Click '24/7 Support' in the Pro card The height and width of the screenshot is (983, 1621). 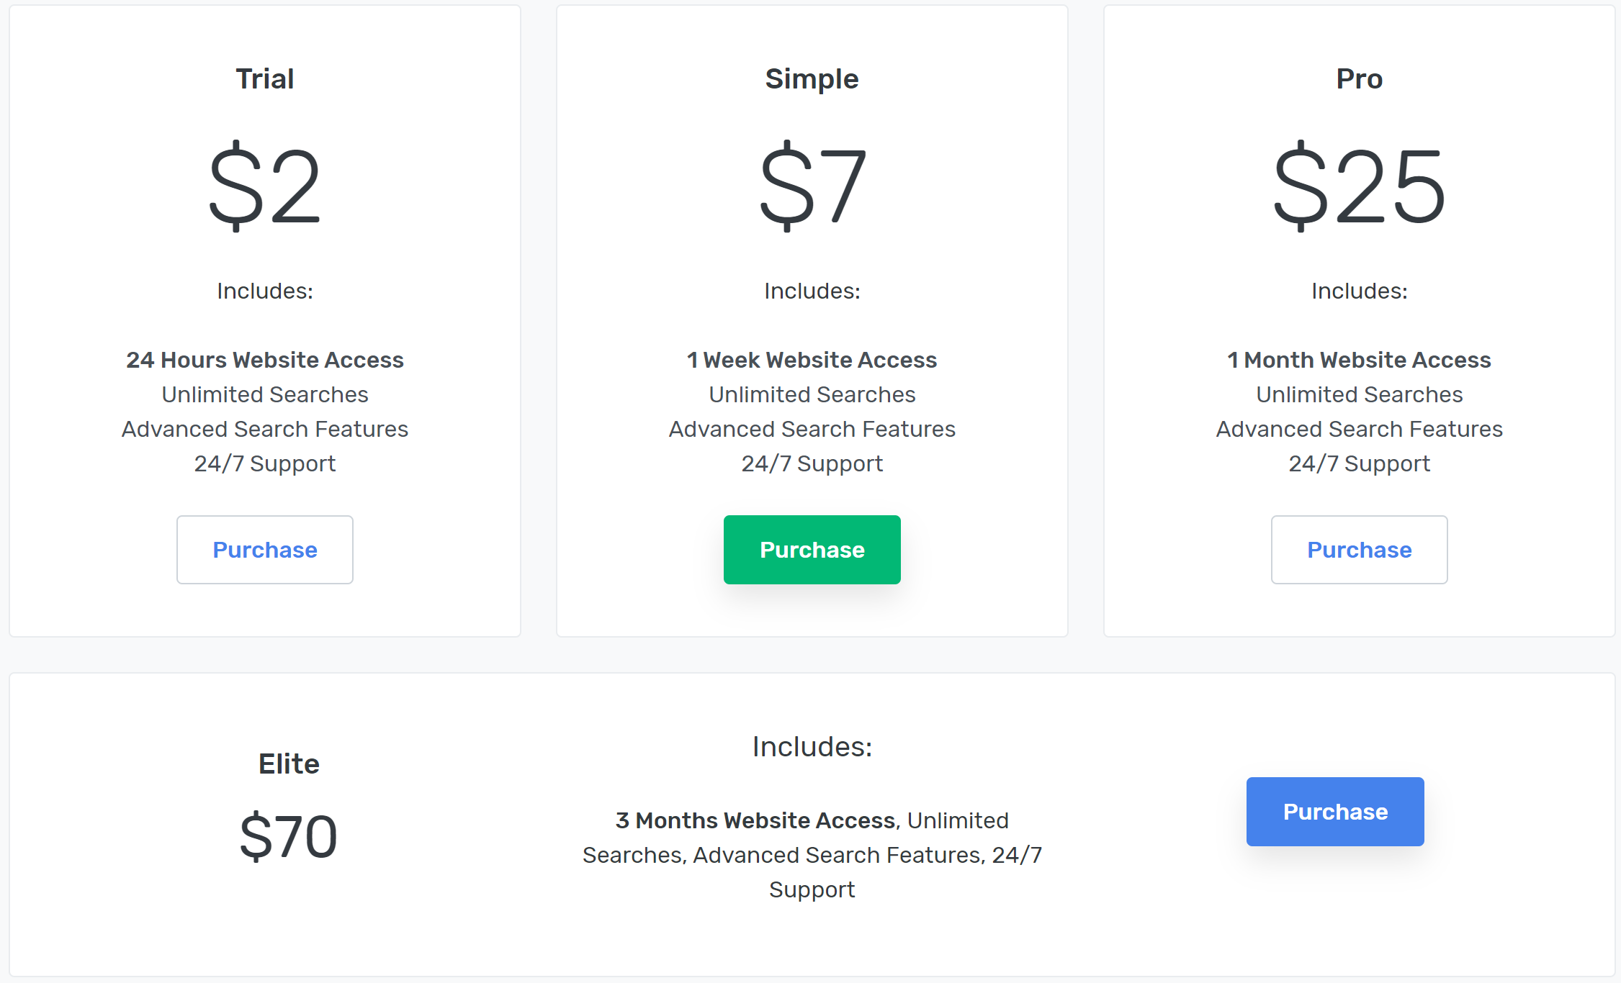click(x=1359, y=463)
